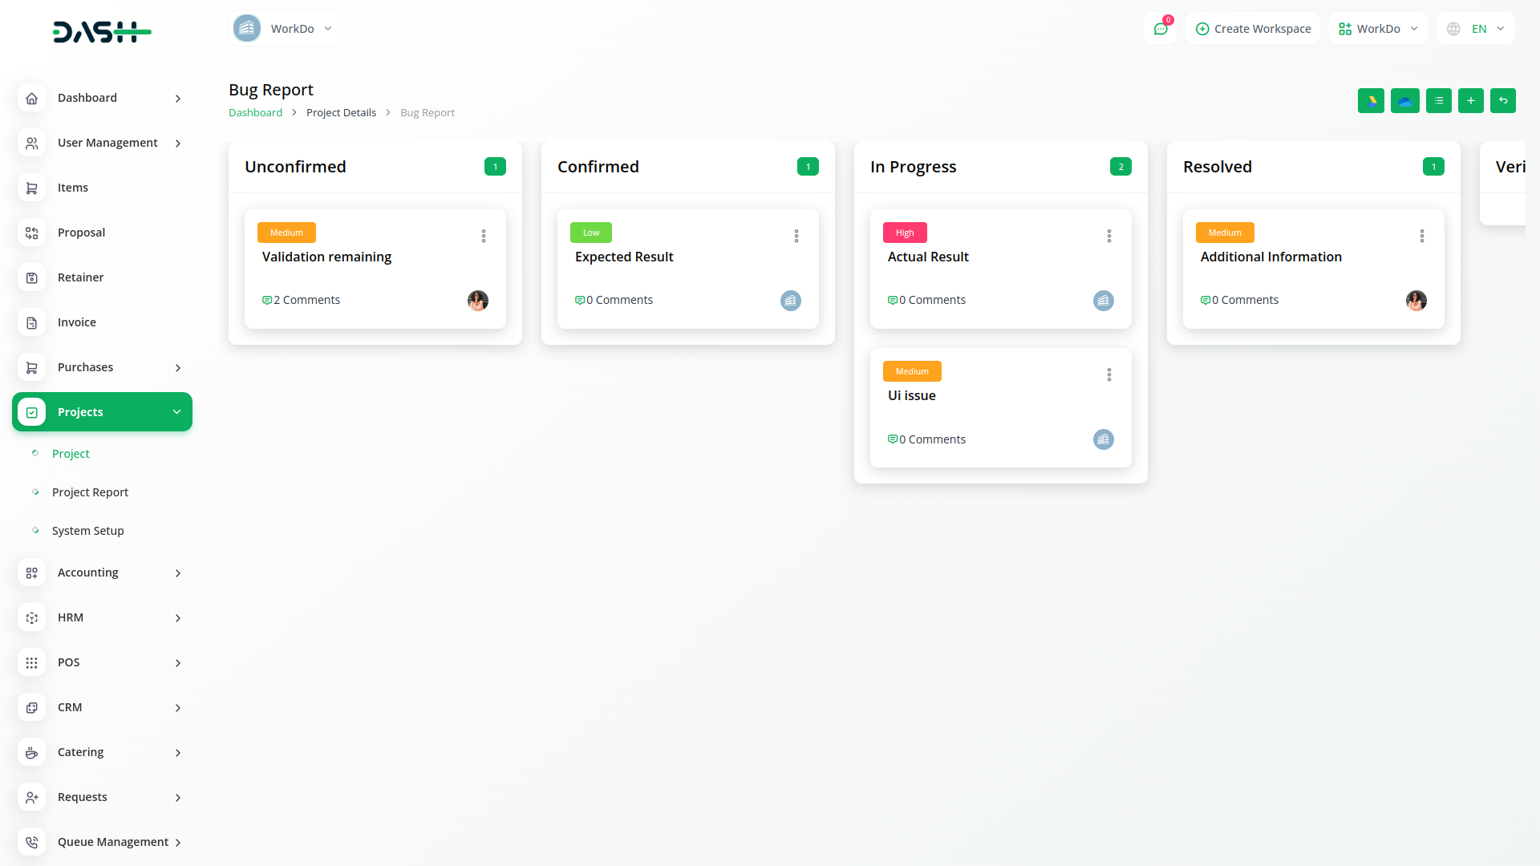Click the High priority badge on Actual Result

click(x=905, y=233)
